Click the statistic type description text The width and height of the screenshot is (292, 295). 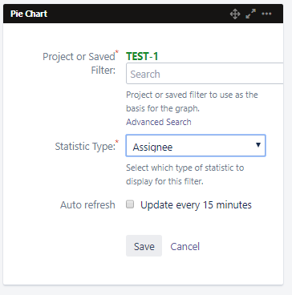[x=185, y=175]
